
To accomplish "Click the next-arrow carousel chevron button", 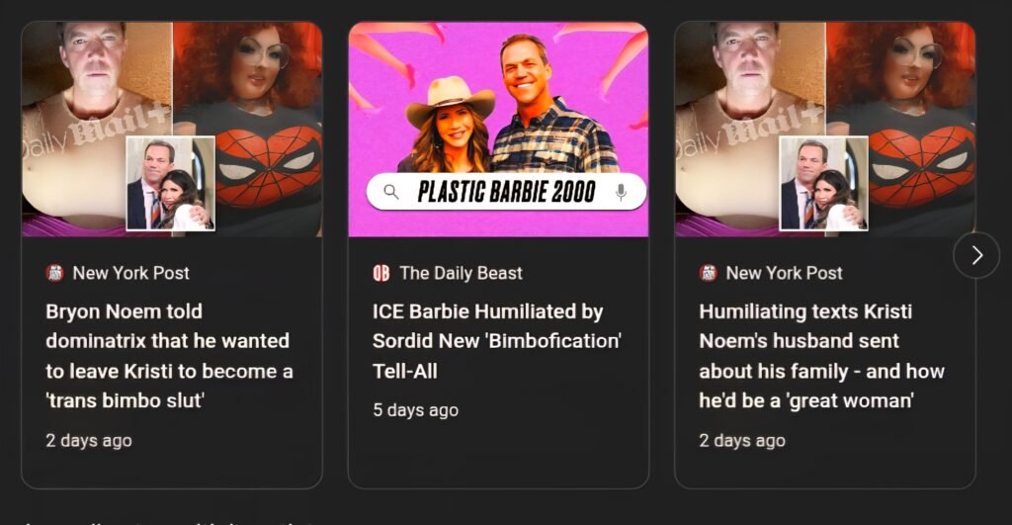I will pyautogui.click(x=976, y=255).
